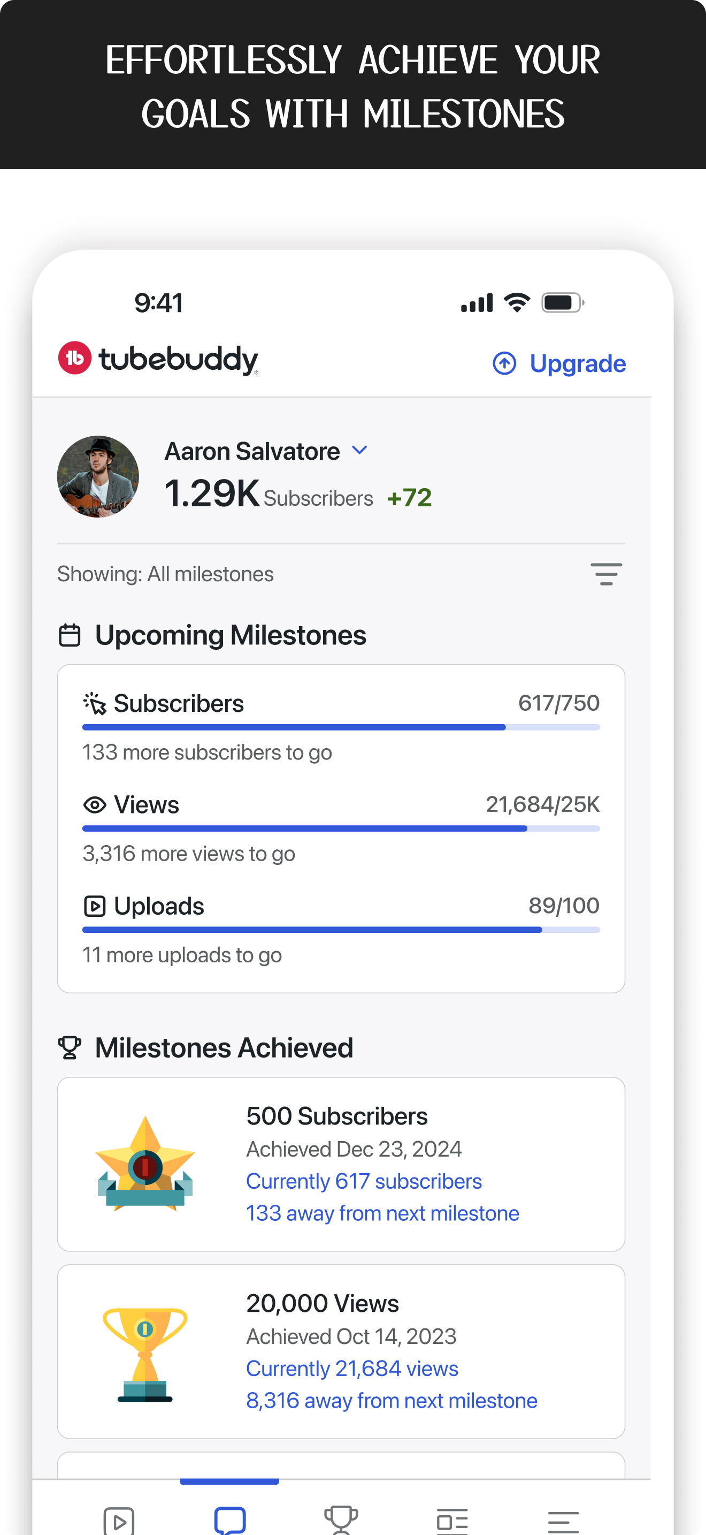Screen dimensions: 706x1535
Task: Tap the '617/750' subscribers count
Action: [x=559, y=703]
